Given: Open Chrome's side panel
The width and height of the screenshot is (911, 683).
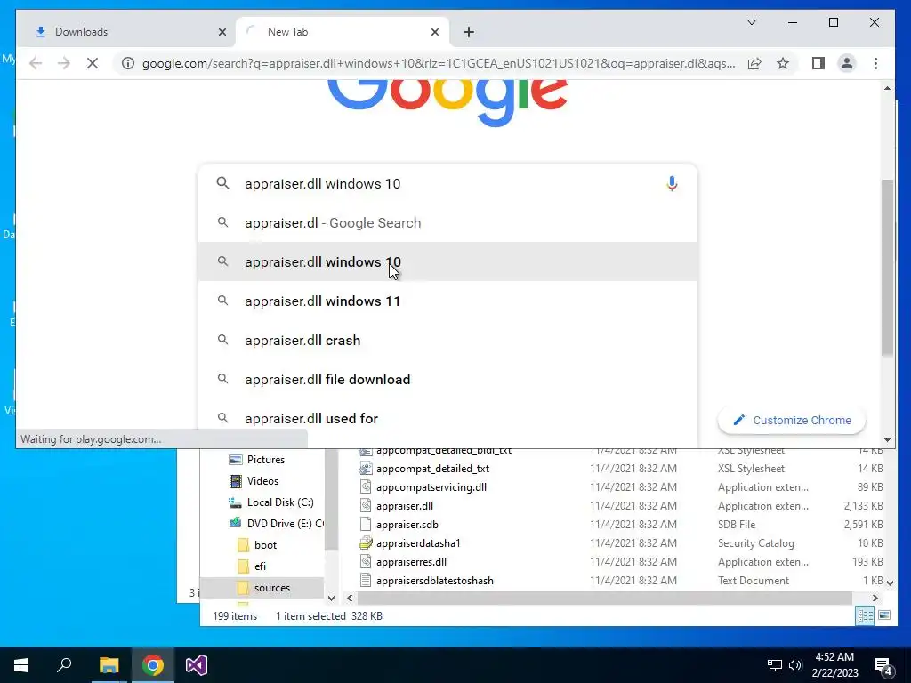Looking at the screenshot, I should pyautogui.click(x=818, y=63).
